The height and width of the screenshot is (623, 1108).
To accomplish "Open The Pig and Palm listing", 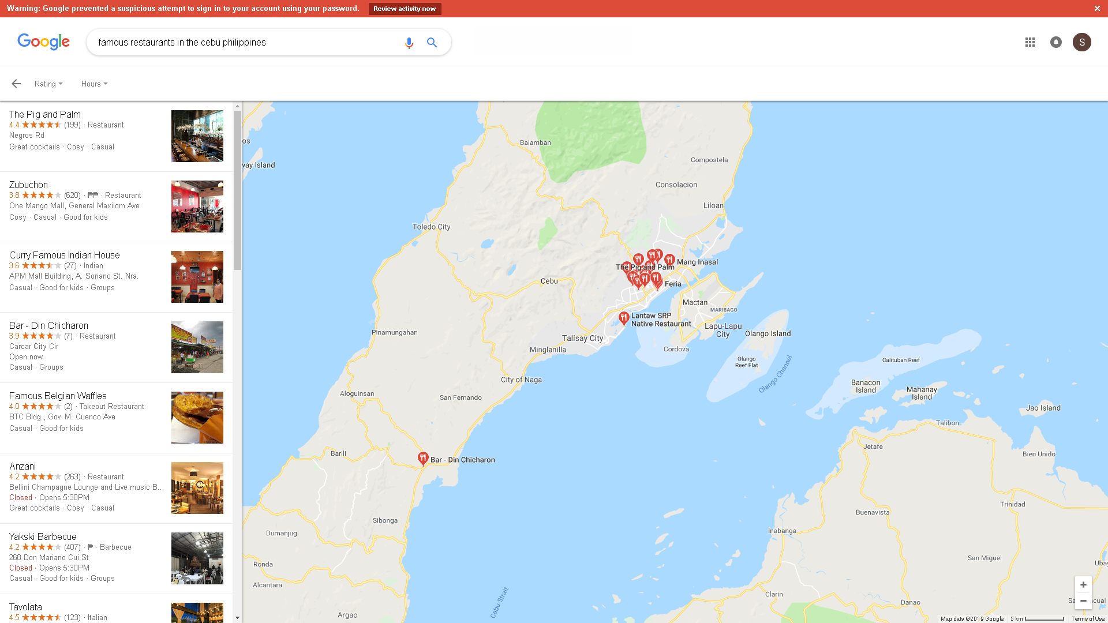I will tap(45, 114).
